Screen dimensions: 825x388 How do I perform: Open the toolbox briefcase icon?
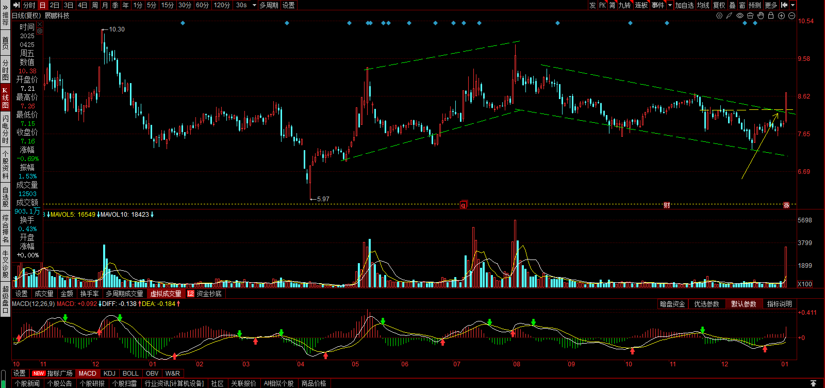click(x=750, y=15)
